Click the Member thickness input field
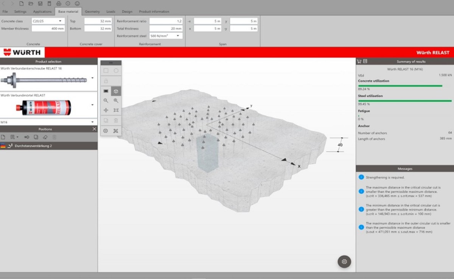 [x=48, y=28]
